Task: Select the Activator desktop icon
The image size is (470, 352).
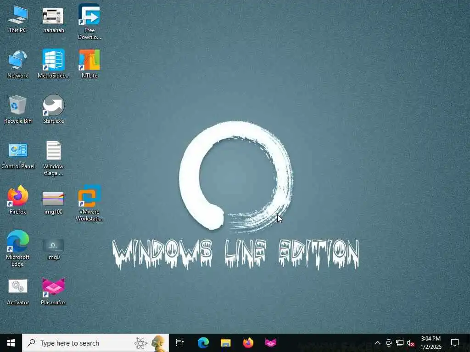Action: click(18, 291)
